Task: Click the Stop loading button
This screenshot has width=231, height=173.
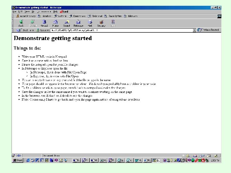Action: (x=113, y=23)
